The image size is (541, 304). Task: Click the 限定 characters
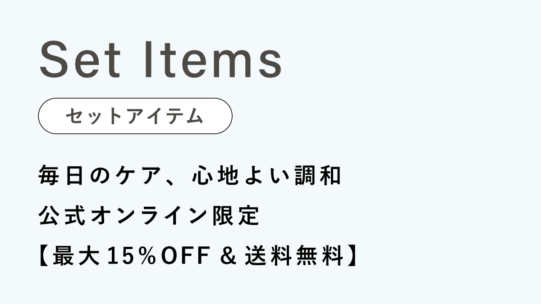[x=235, y=216]
